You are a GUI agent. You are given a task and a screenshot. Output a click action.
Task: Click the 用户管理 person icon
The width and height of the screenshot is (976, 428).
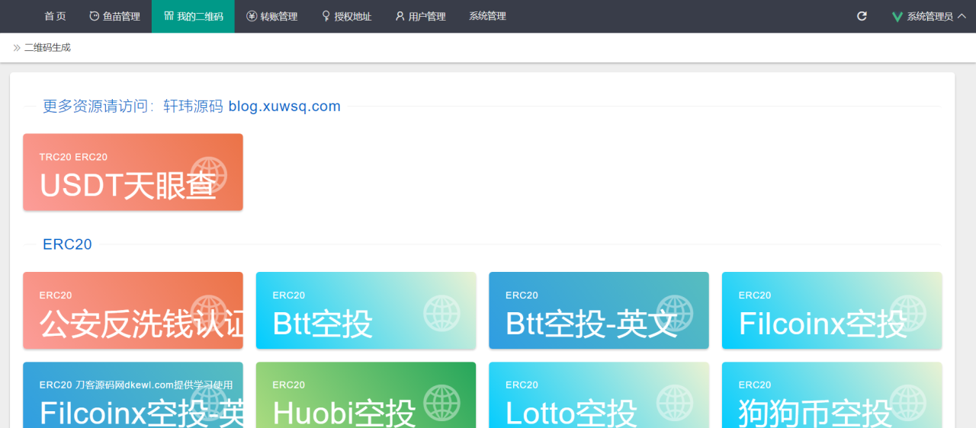pos(400,16)
